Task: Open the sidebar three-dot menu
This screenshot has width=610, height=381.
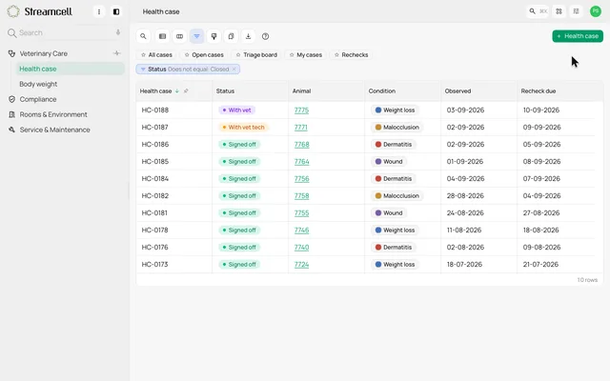Action: click(x=99, y=11)
